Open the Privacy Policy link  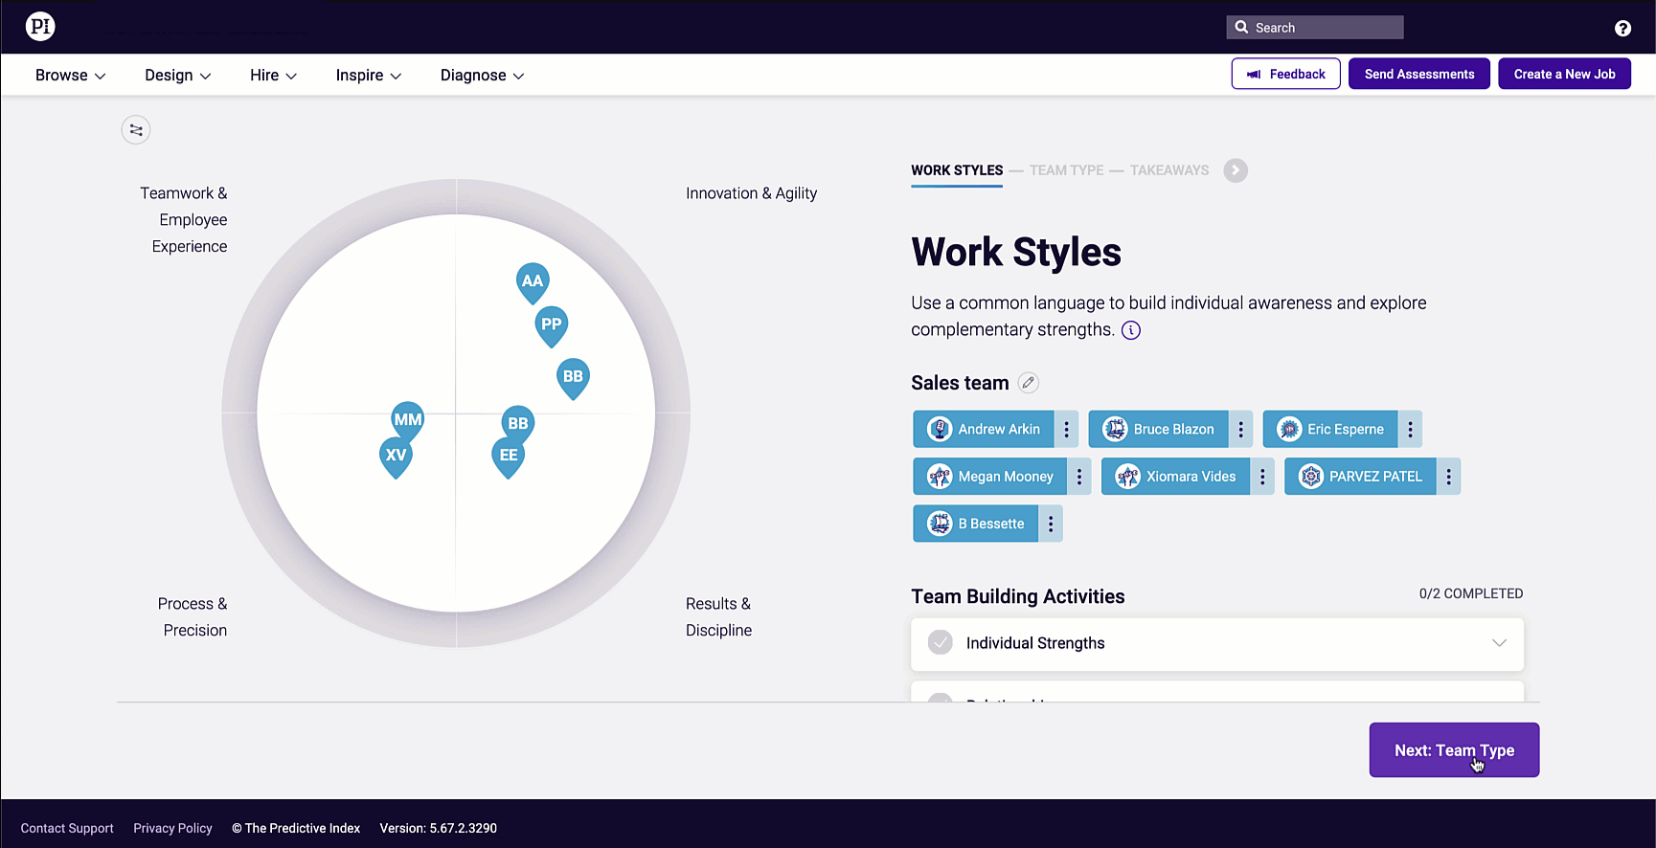coord(172,828)
